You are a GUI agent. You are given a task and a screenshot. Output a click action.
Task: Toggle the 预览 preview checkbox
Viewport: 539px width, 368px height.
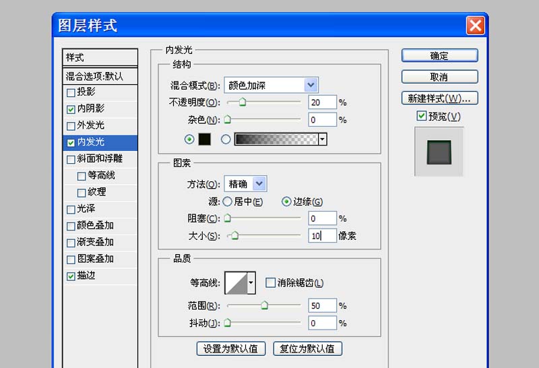[x=422, y=117]
